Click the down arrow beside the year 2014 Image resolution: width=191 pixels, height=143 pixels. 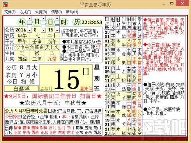(30, 30)
